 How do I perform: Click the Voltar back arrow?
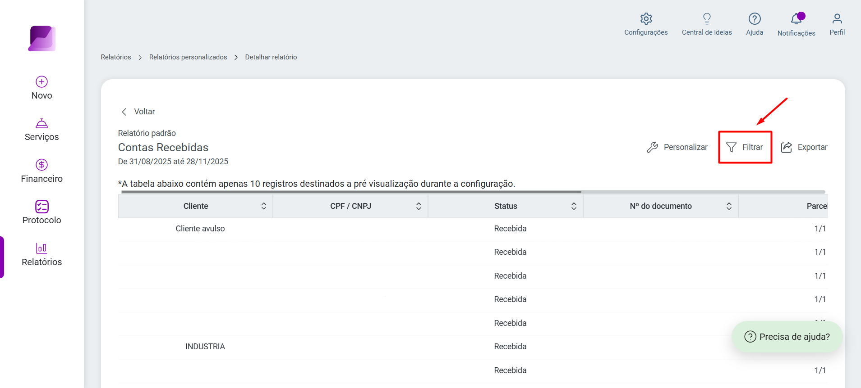(124, 112)
